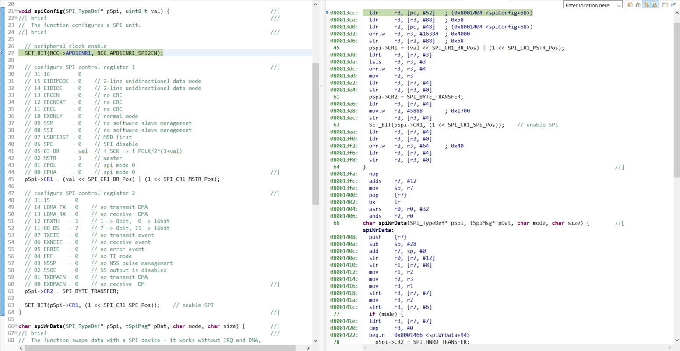Click the Open New View icon

coord(665,5)
